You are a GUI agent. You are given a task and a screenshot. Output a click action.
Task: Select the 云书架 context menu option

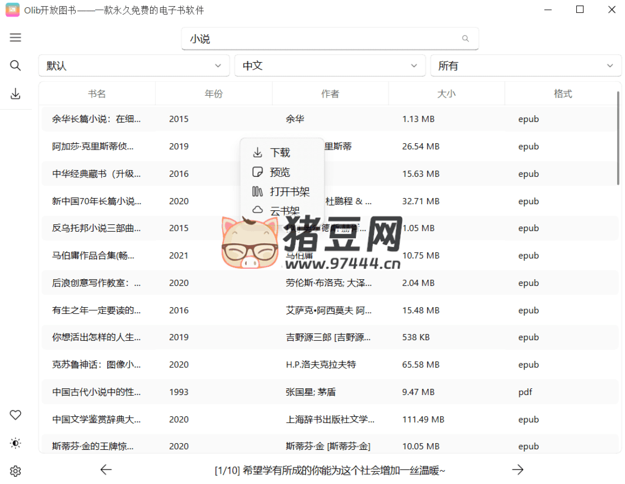coord(281,210)
